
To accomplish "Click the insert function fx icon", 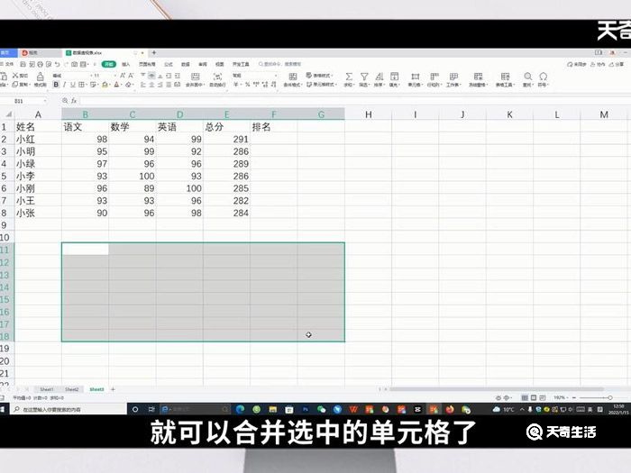I will pyautogui.click(x=74, y=101).
